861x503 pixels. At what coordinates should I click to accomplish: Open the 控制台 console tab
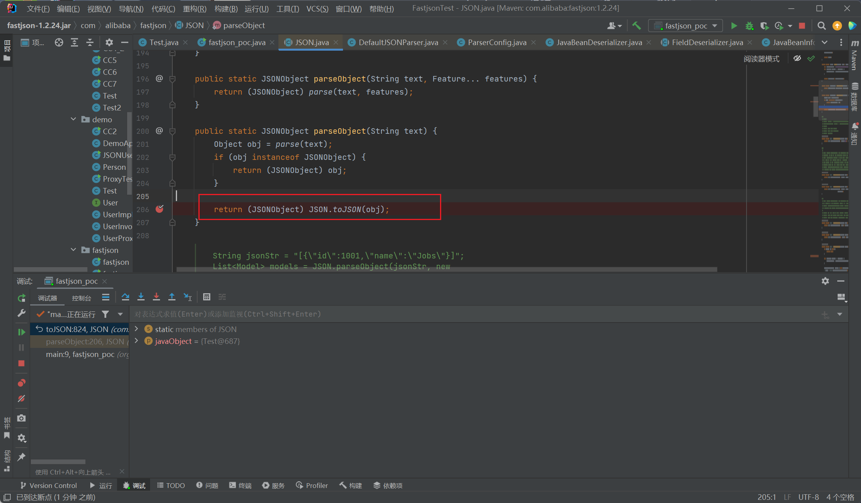point(82,298)
